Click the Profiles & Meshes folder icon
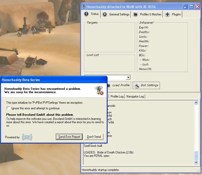The height and width of the screenshot is (175, 202). coord(135,14)
